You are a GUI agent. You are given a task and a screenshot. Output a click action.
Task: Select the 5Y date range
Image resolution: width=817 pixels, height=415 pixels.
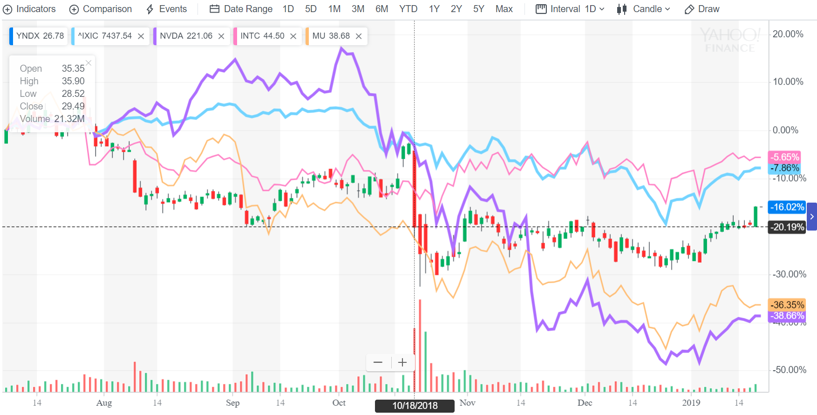[x=479, y=9]
